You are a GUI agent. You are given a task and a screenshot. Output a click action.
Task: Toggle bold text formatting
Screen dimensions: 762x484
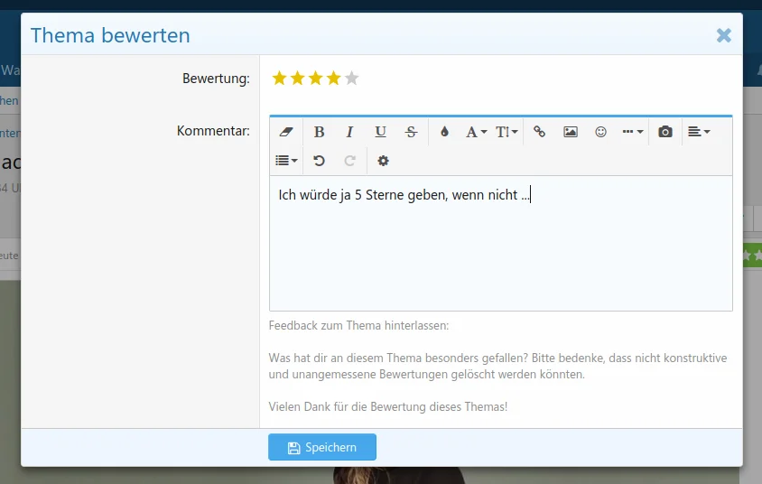[x=319, y=132]
